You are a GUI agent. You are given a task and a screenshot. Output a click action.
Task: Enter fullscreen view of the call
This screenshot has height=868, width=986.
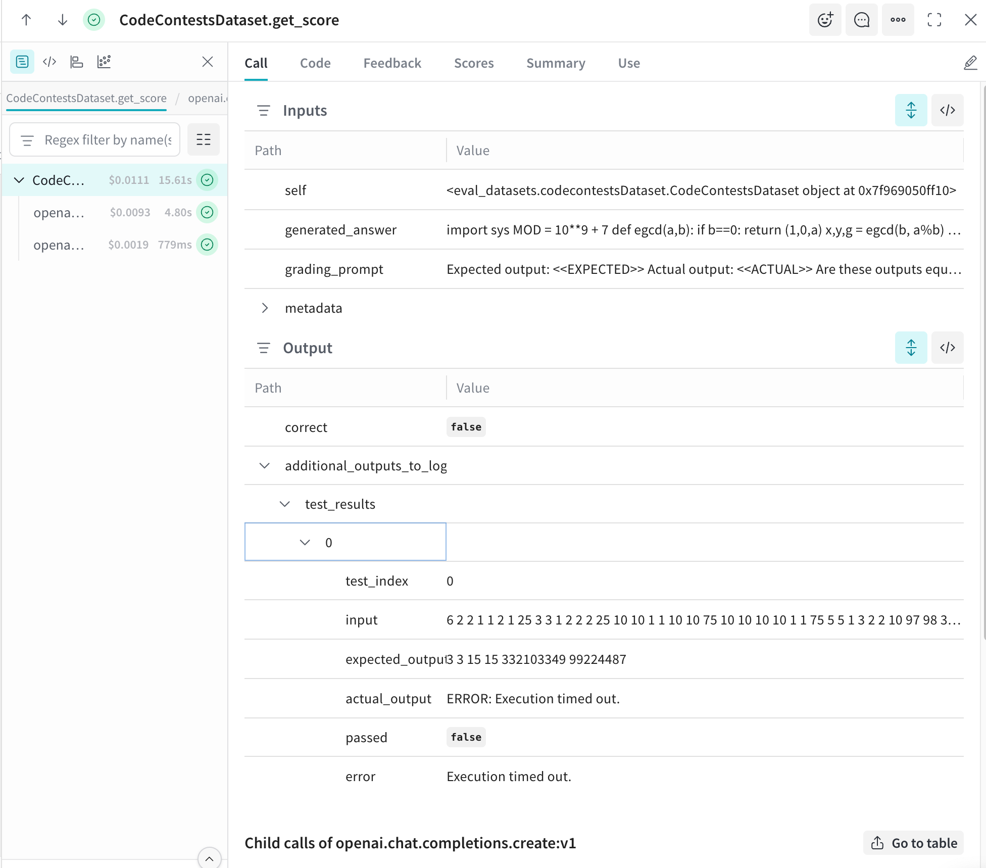(x=934, y=20)
